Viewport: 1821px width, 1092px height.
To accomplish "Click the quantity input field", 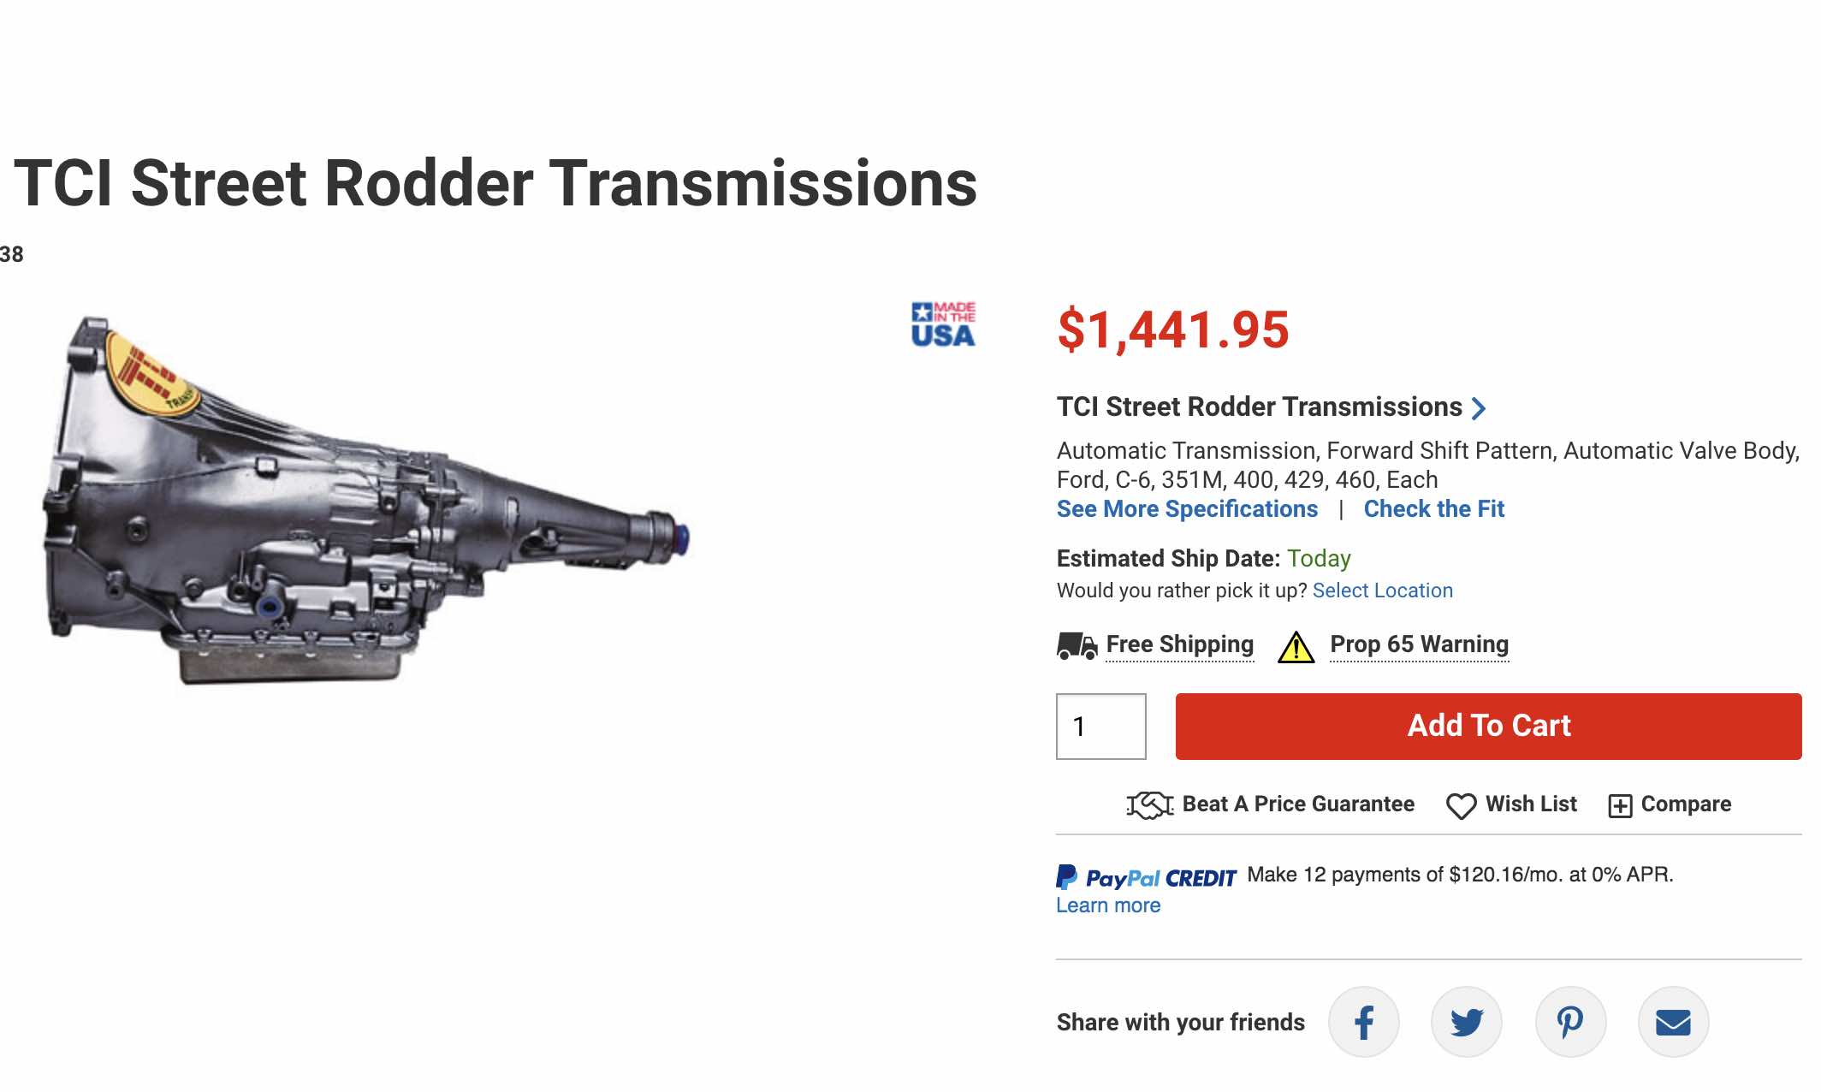I will [1100, 727].
